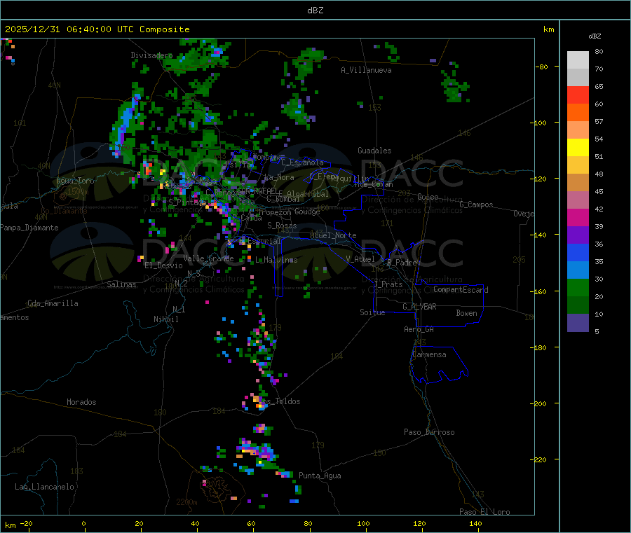Click the dark orange swatch between 60 and 57
This screenshot has width=631, height=533.
coord(578,113)
